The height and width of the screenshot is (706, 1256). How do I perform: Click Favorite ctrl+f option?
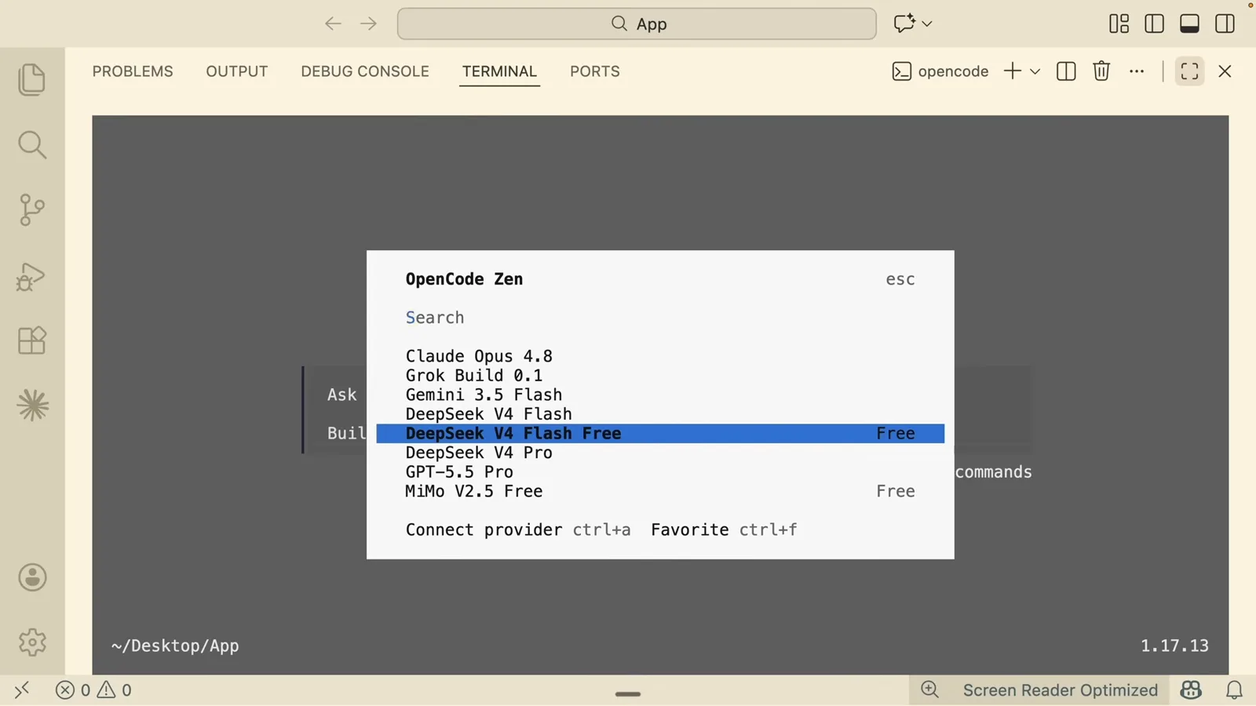tap(724, 530)
